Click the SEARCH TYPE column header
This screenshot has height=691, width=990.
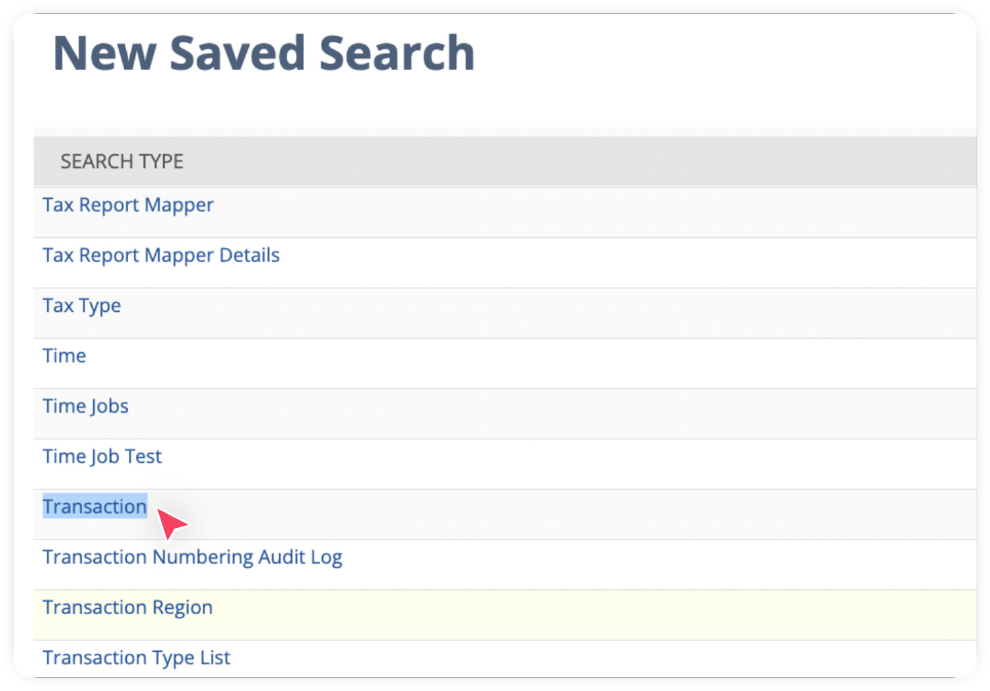[121, 160]
